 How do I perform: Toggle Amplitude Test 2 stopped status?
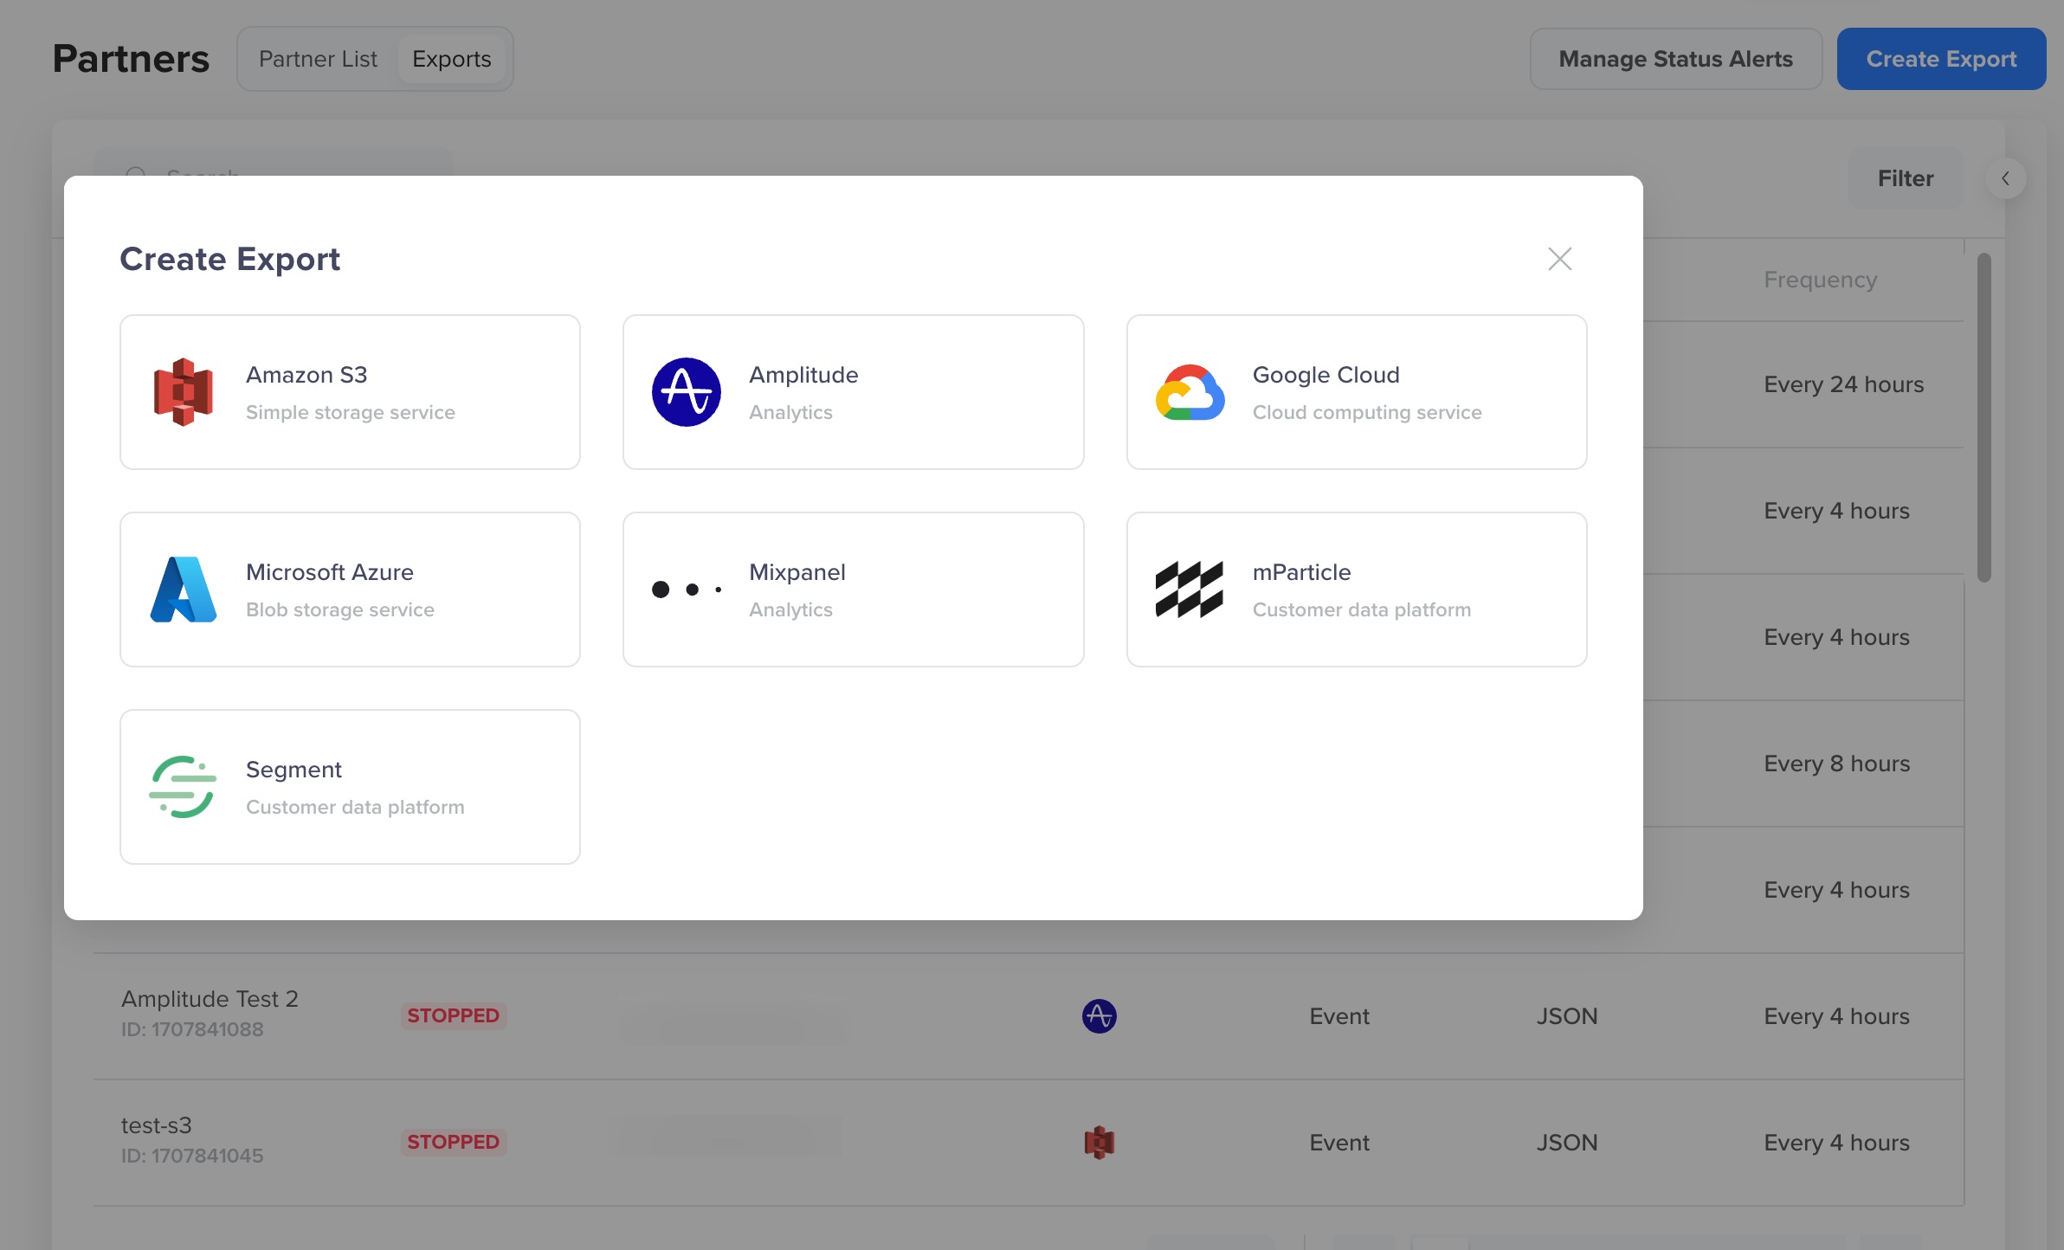point(453,1015)
